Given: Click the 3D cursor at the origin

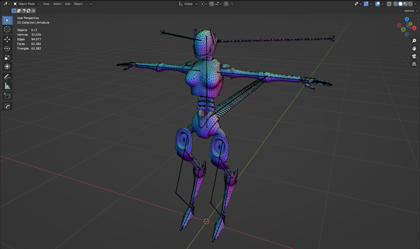Looking at the screenshot, I should (206, 221).
